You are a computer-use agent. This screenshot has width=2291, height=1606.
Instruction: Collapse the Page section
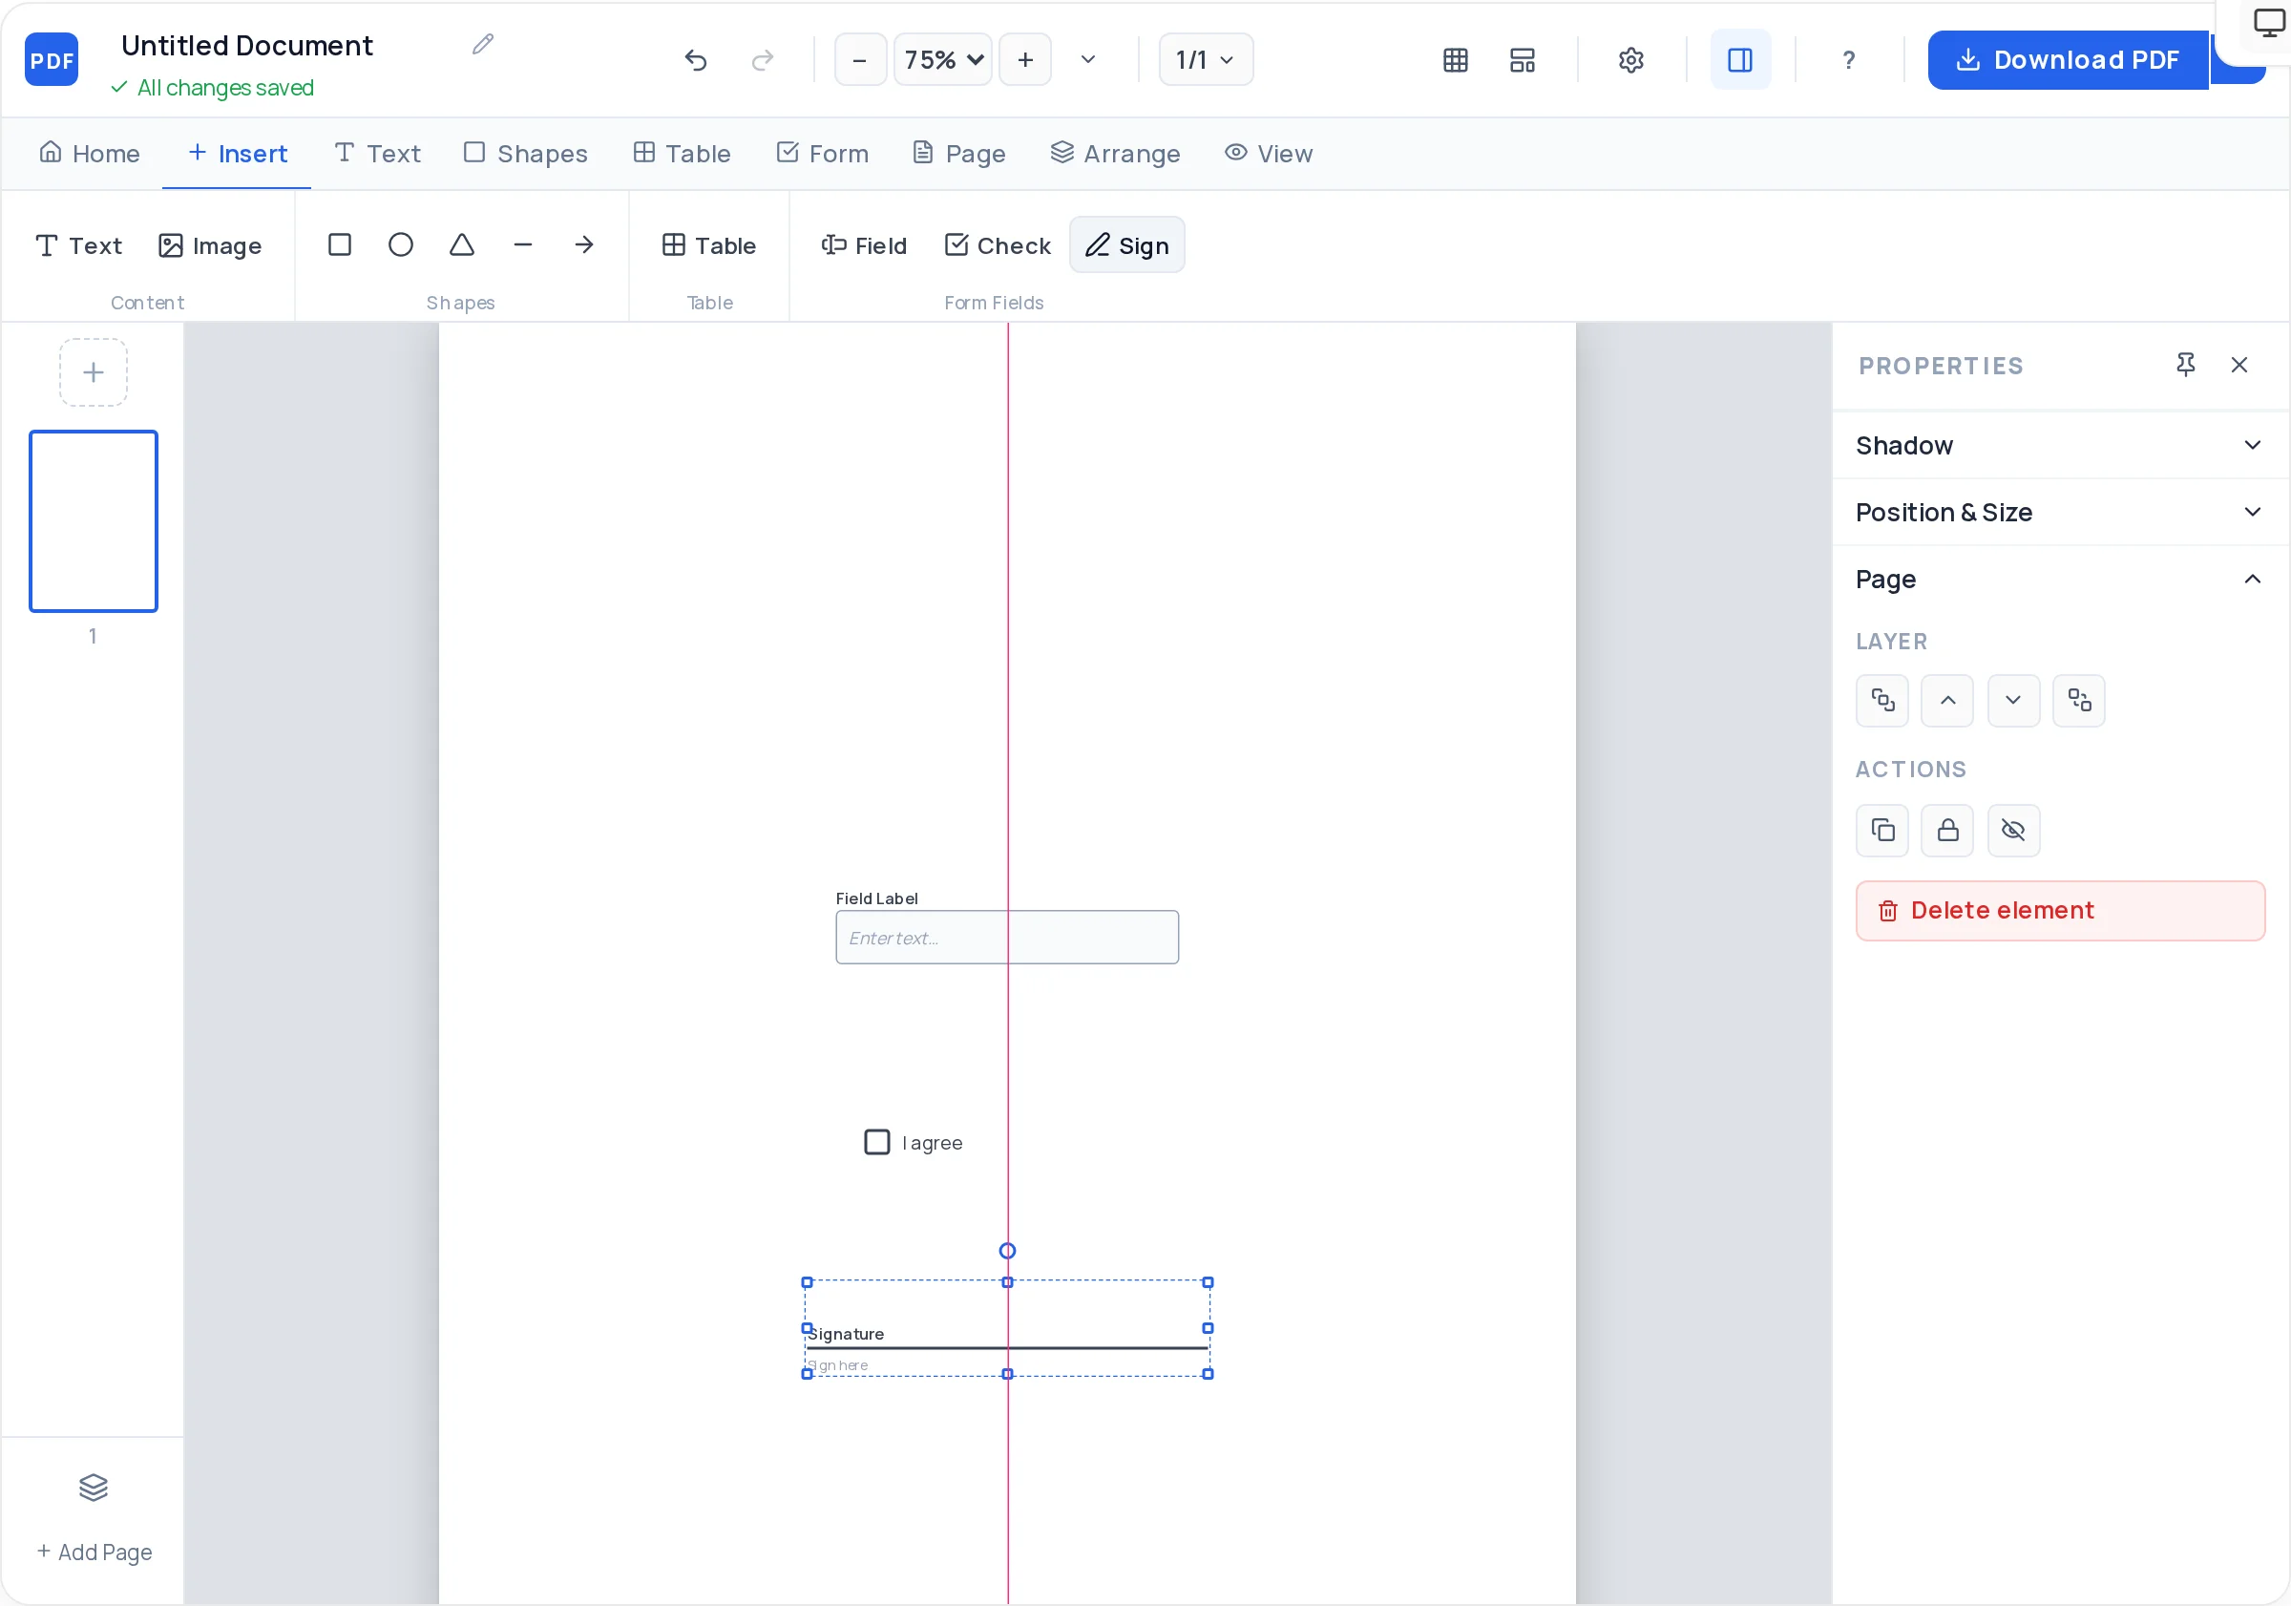point(2061,579)
